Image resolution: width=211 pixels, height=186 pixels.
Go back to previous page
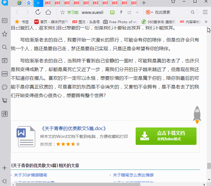17,12
